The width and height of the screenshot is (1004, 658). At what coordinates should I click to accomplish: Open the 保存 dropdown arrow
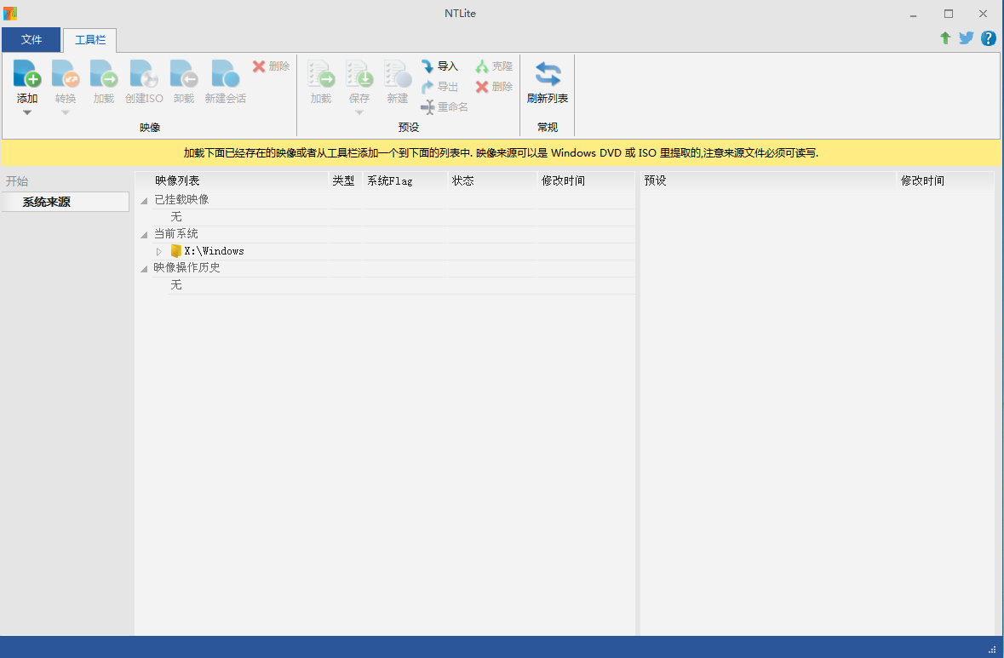(359, 113)
